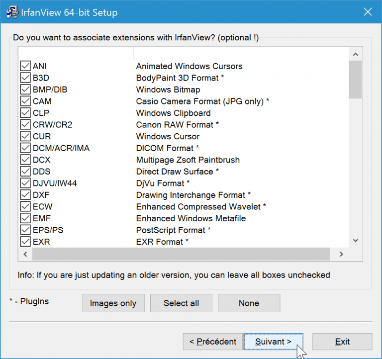This screenshot has width=382, height=359.
Task: Click the scroll down arrow of extensions list
Action: [x=355, y=241]
